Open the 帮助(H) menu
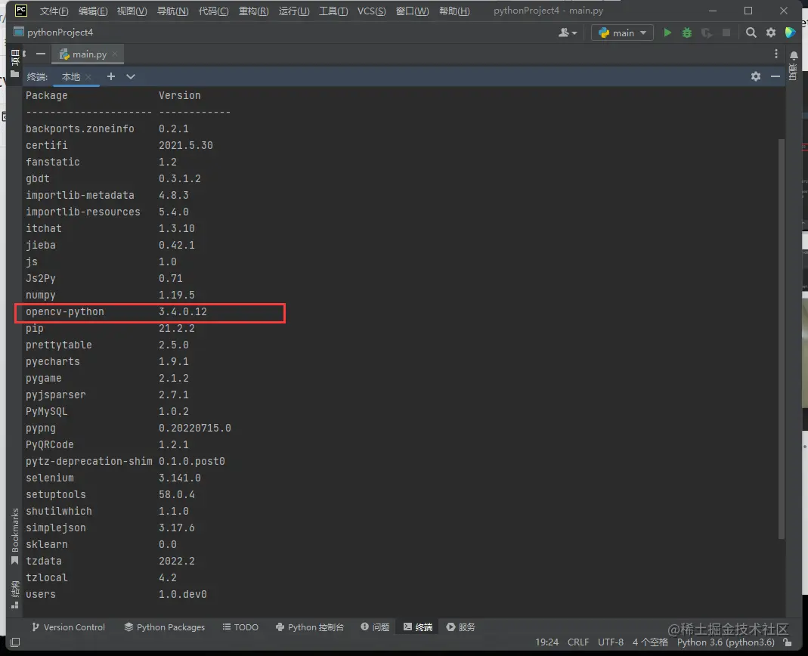The height and width of the screenshot is (656, 808). click(454, 11)
